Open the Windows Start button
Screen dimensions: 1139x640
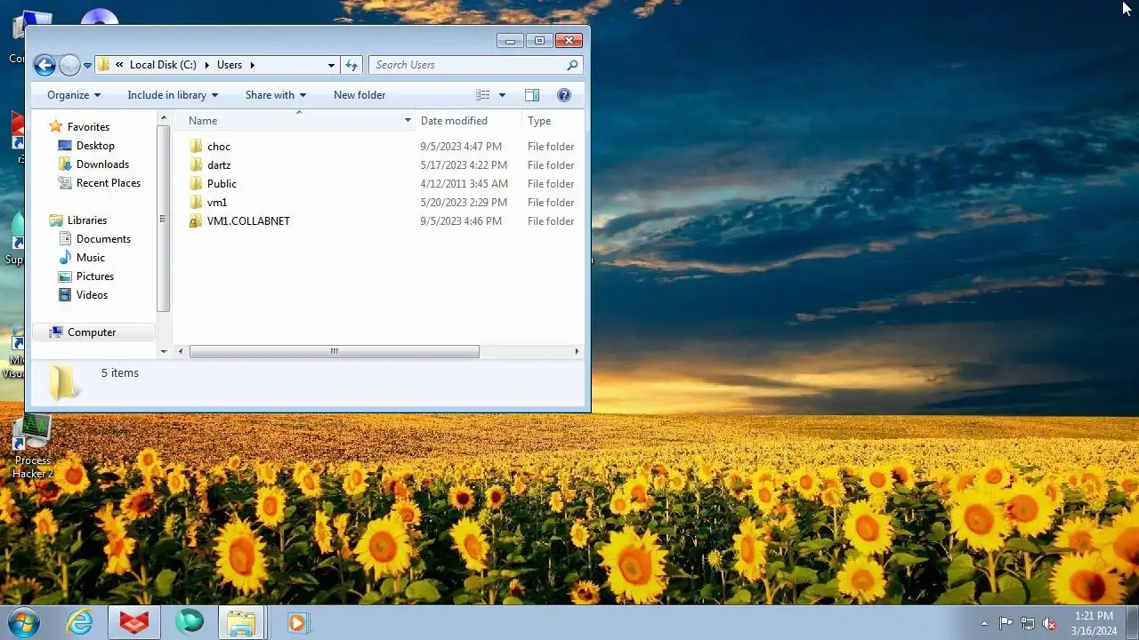(24, 622)
